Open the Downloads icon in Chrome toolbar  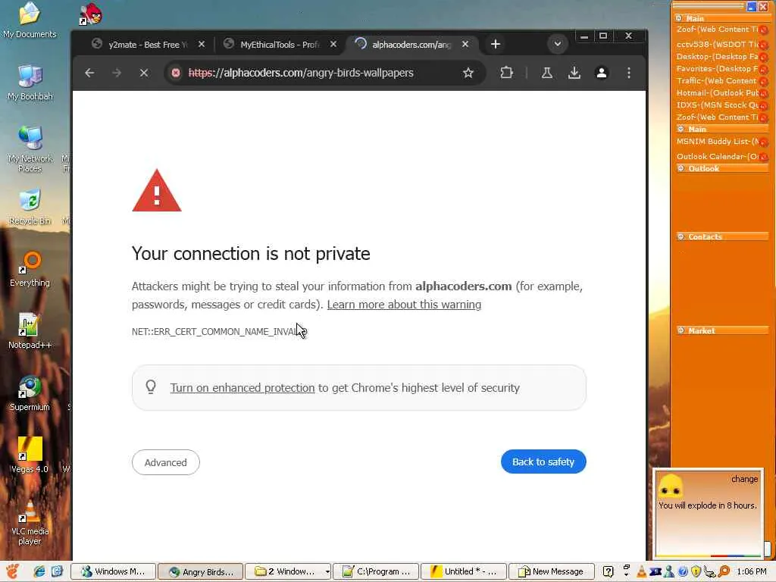tap(574, 74)
